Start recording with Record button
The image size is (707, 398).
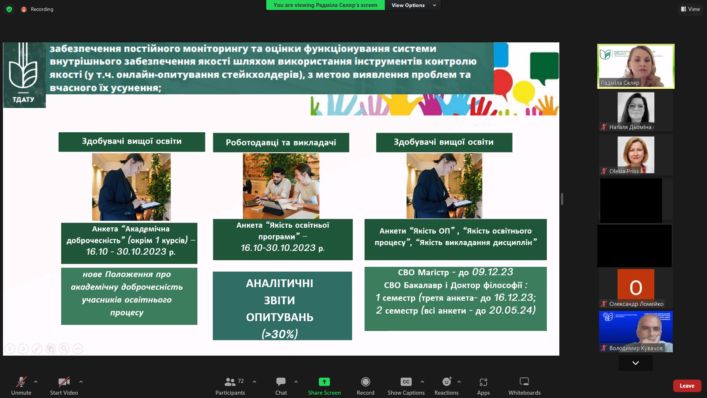pyautogui.click(x=365, y=385)
